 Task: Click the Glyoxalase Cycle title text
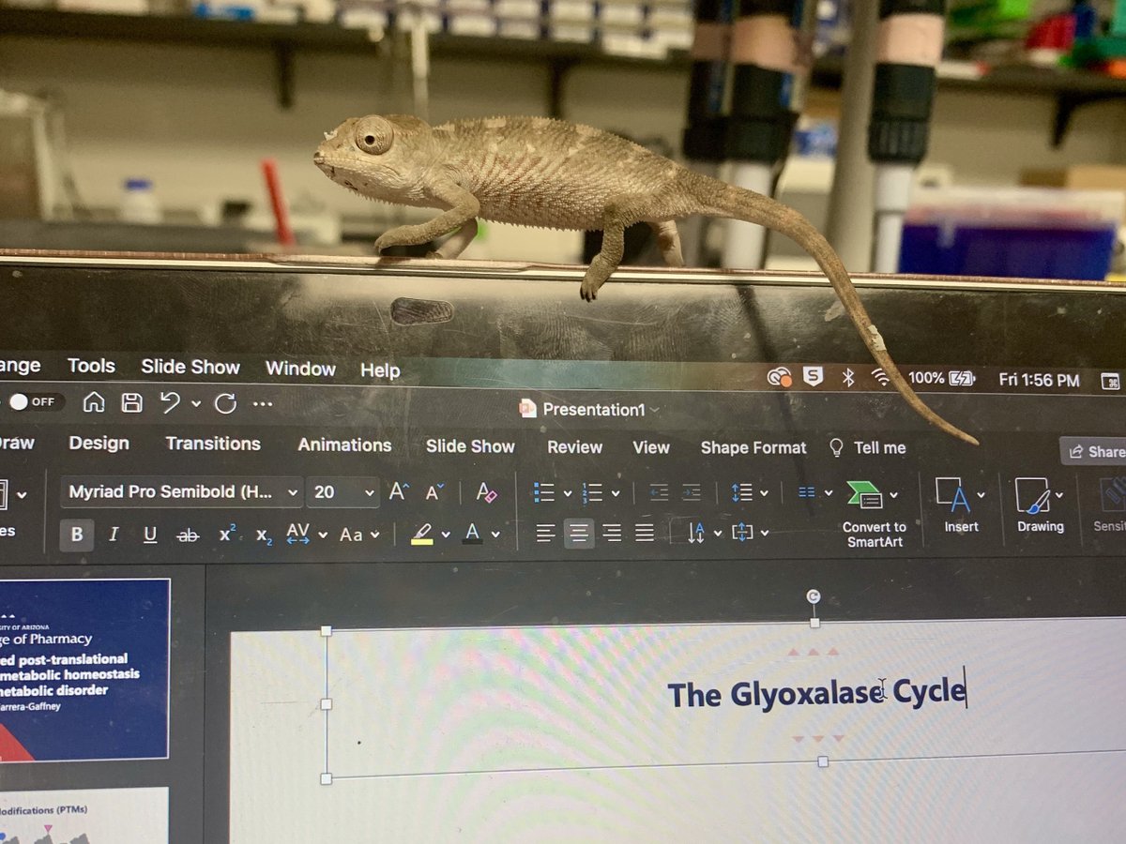pos(815,694)
